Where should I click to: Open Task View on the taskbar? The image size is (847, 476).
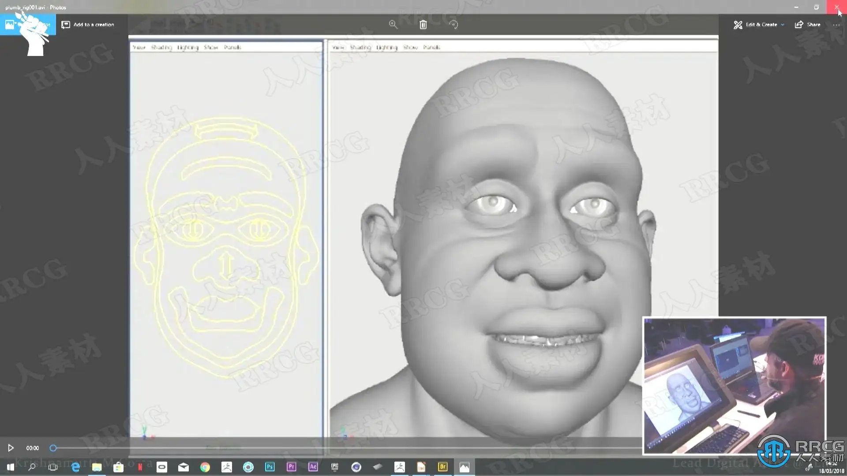[x=53, y=467]
